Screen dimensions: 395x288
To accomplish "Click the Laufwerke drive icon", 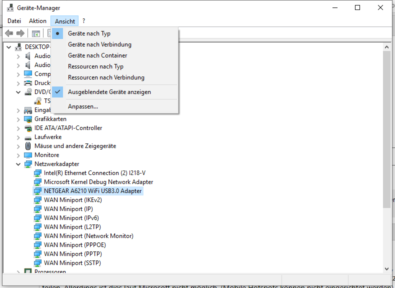I will click(x=28, y=138).
